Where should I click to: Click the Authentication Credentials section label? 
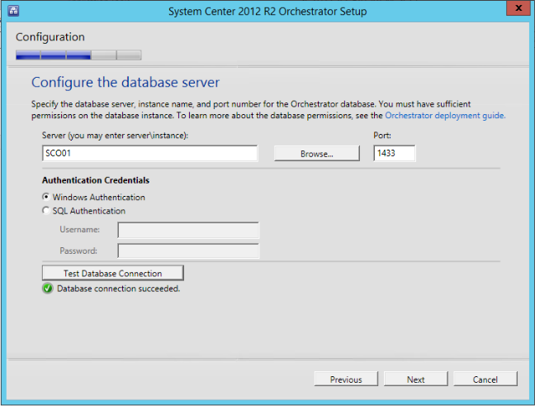click(95, 180)
